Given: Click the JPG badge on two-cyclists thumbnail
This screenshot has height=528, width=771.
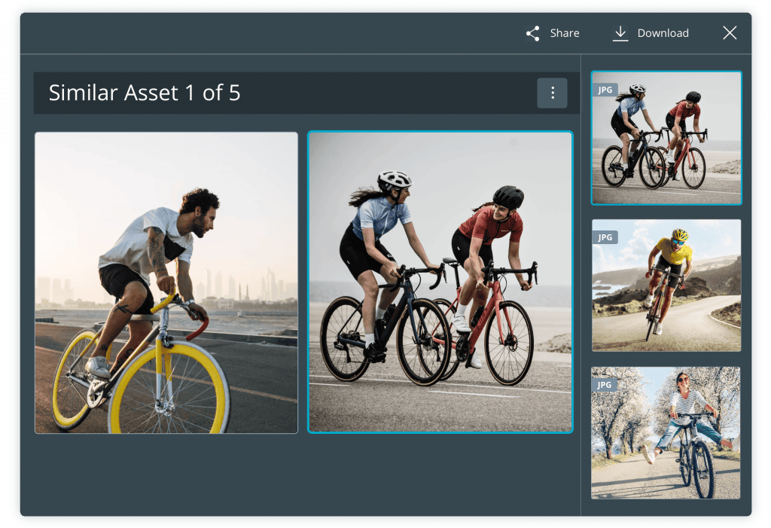Looking at the screenshot, I should tap(605, 90).
